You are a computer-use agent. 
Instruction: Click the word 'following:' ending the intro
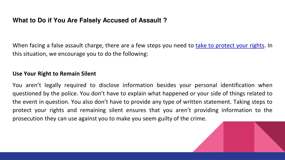click(x=136, y=54)
